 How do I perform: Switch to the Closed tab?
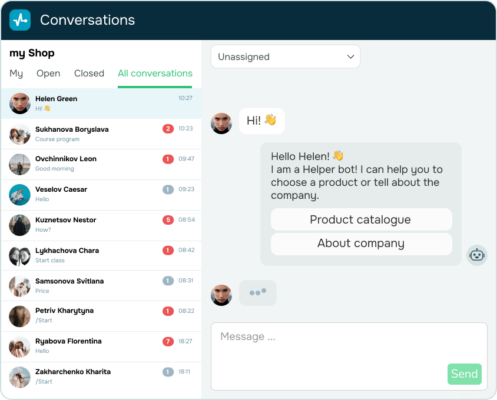pyautogui.click(x=89, y=74)
